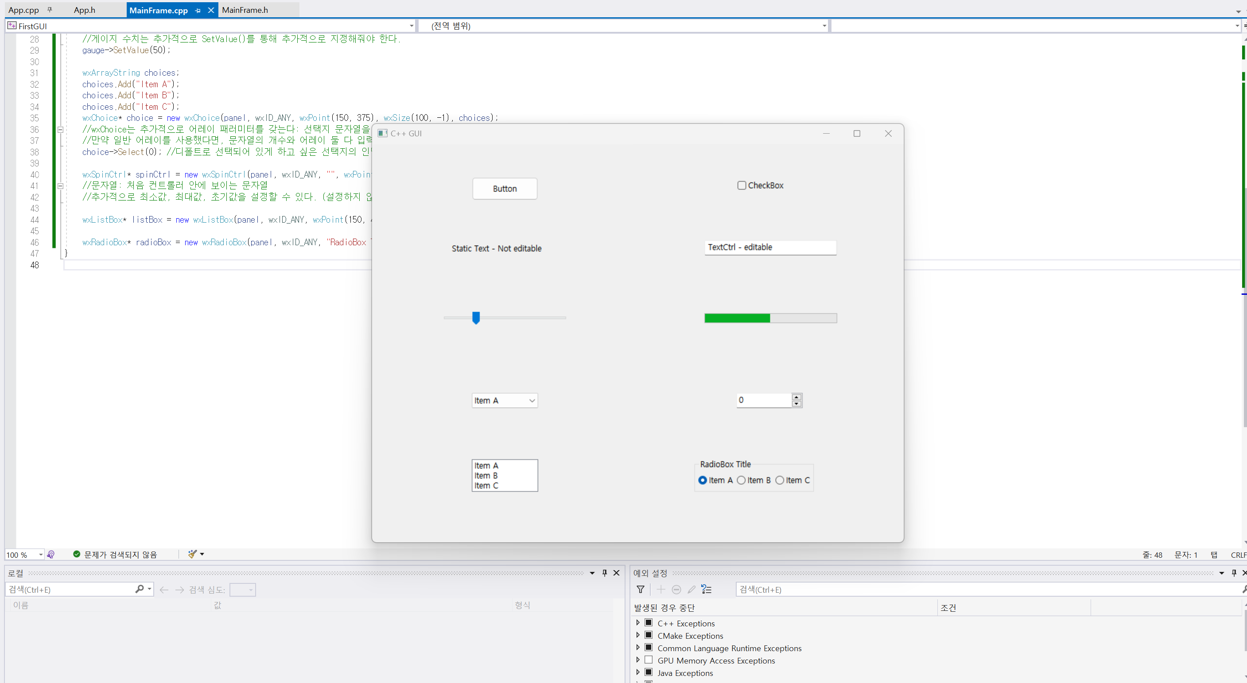Click the pin icon on App.cpp tab

tap(49, 10)
